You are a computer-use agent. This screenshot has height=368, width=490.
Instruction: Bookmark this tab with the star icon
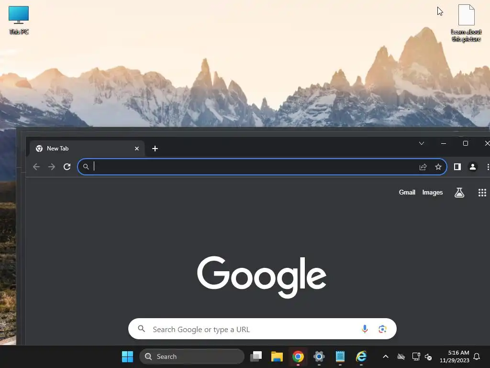pyautogui.click(x=438, y=167)
